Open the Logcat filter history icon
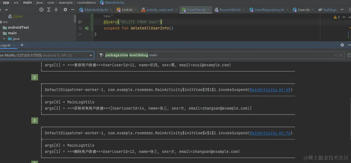The height and width of the screenshot is (163, 351). click(x=101, y=55)
